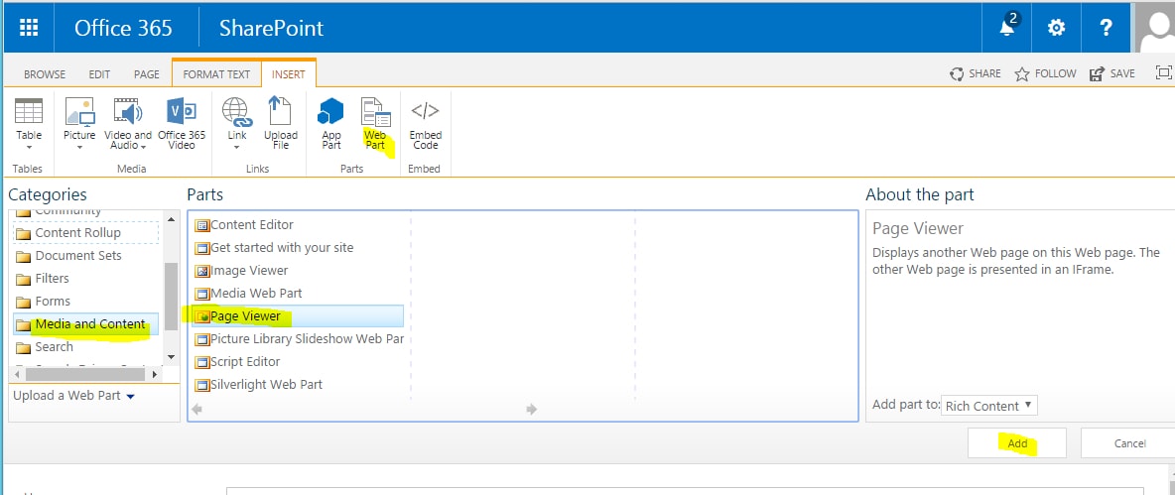This screenshot has height=495, width=1175.
Task: Choose the Image Viewer web part
Action: (x=241, y=271)
